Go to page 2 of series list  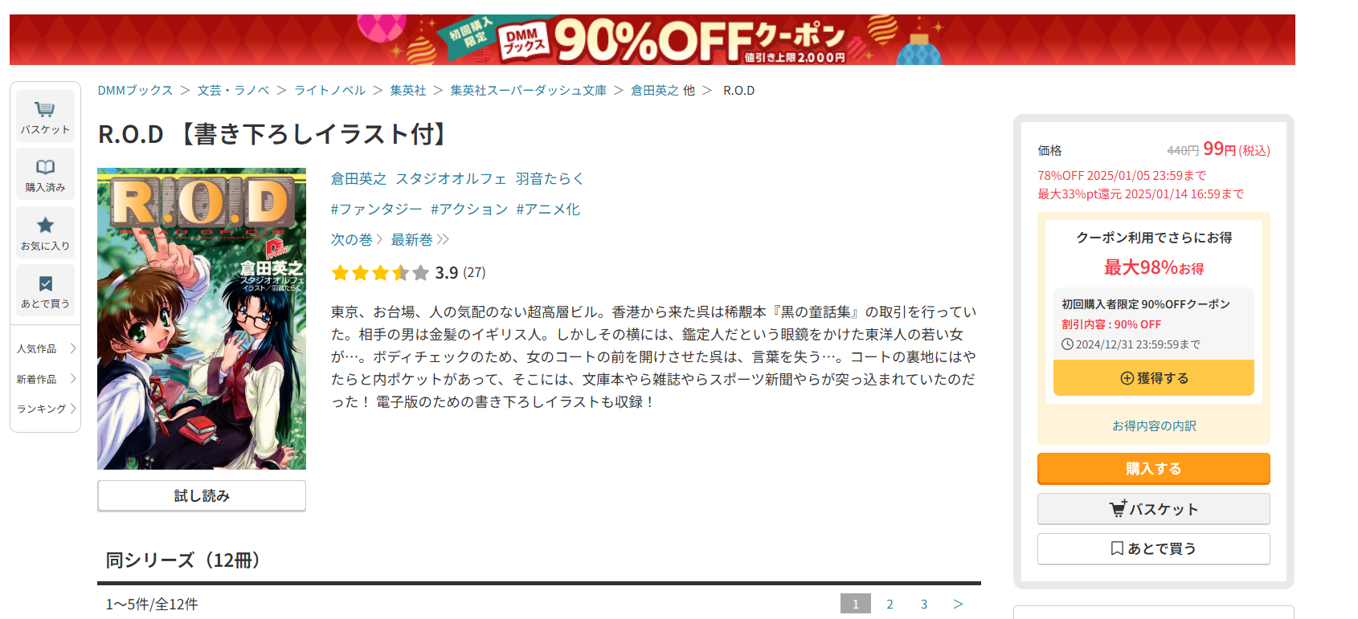pos(890,605)
